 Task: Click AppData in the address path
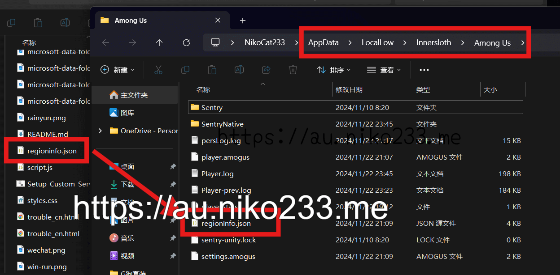(324, 42)
